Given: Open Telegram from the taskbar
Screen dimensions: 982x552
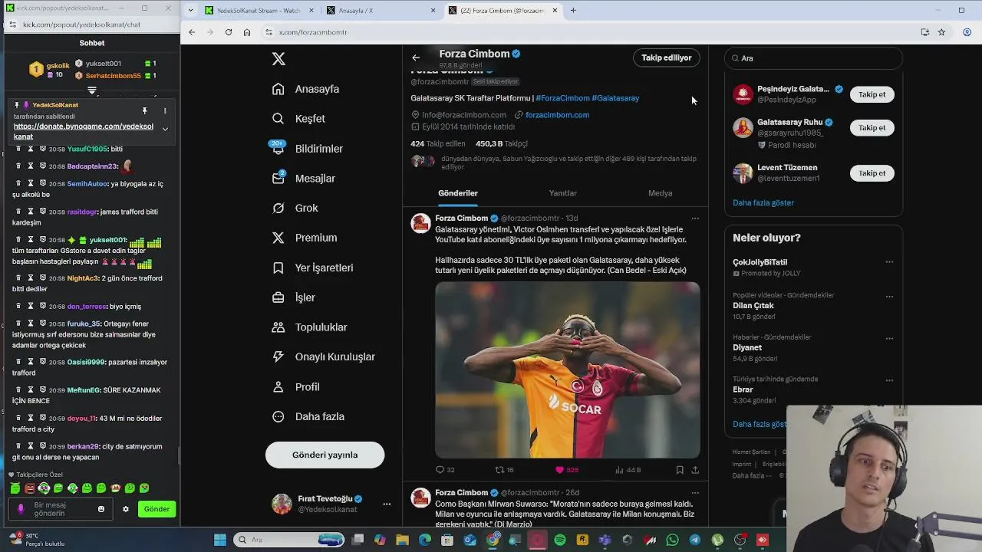Looking at the screenshot, I should point(695,540).
